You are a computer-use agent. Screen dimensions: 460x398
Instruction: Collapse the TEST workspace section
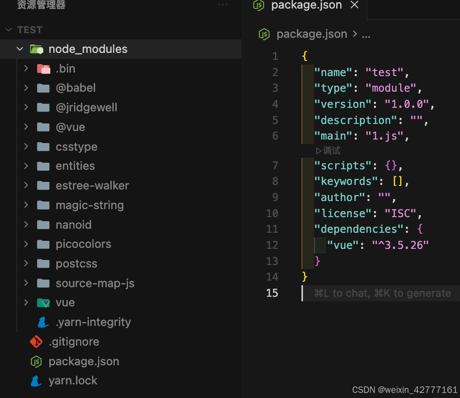[9, 30]
